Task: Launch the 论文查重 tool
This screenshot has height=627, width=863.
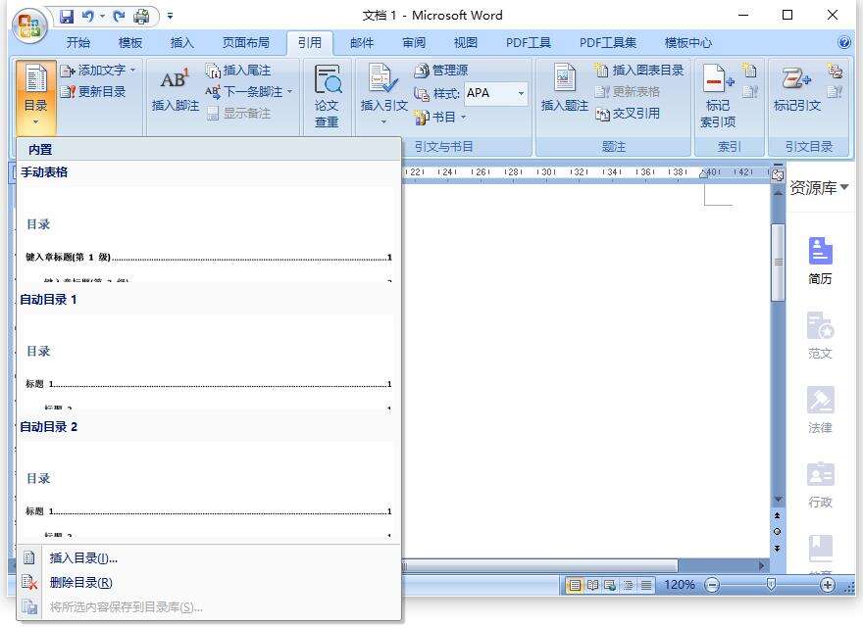Action: [327, 97]
